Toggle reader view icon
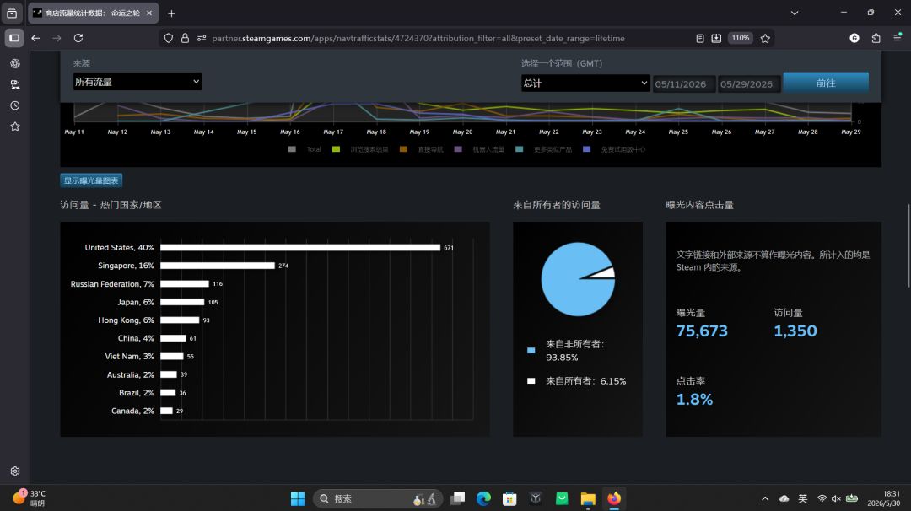This screenshot has height=511, width=911. coord(700,38)
